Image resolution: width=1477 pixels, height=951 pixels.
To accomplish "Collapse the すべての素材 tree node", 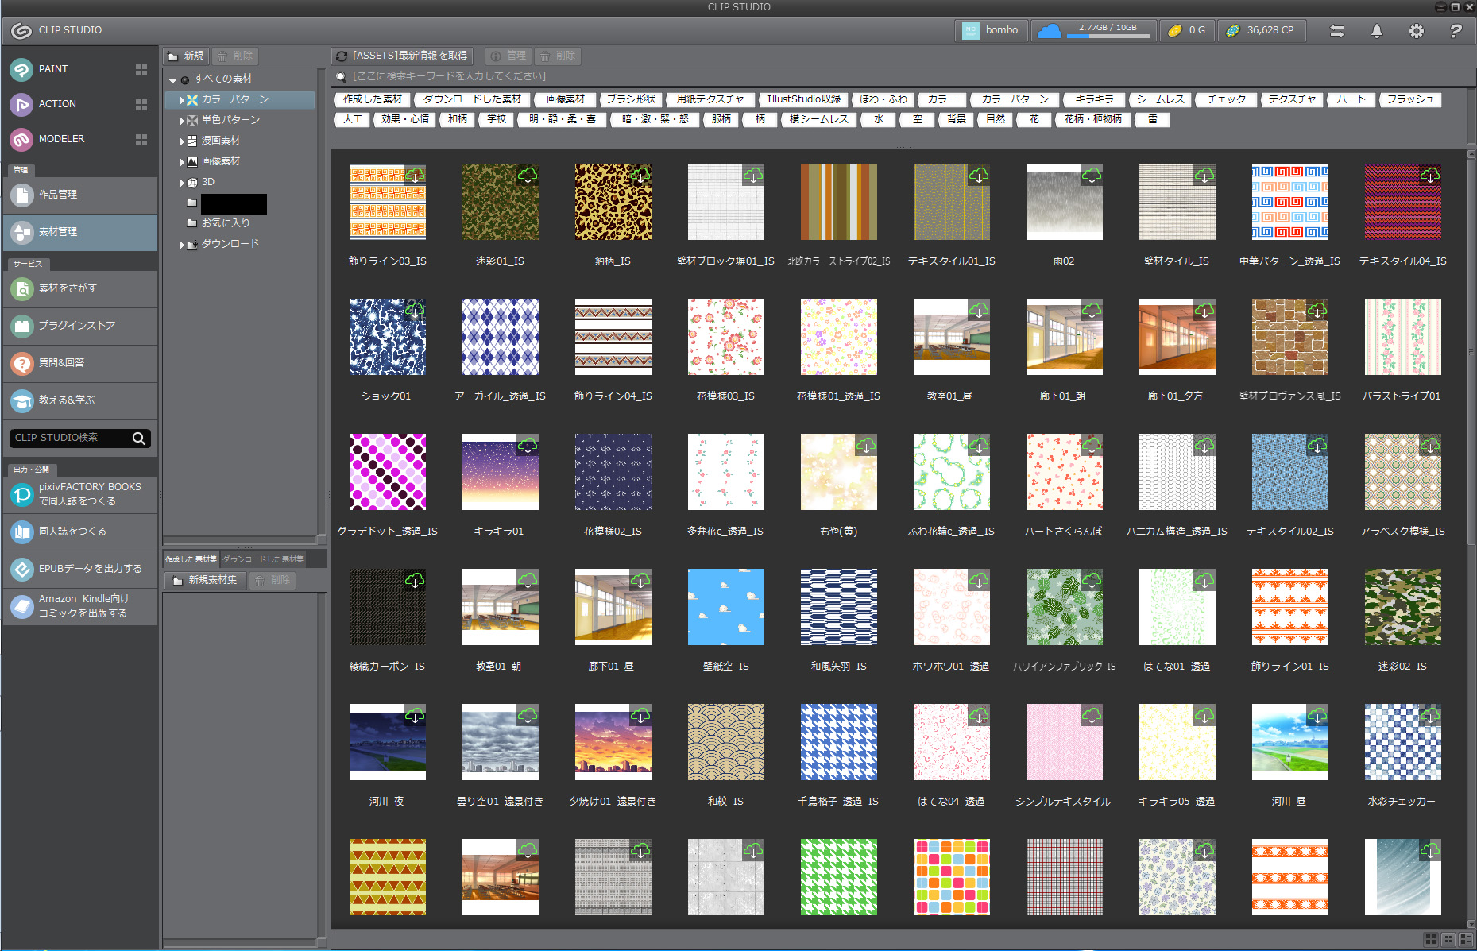I will point(172,80).
